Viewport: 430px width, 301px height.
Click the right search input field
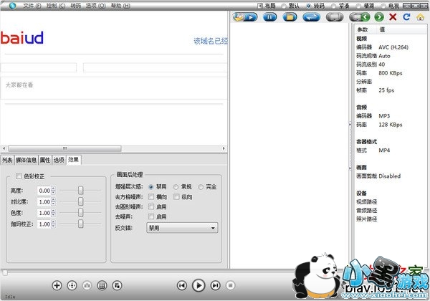(156, 67)
